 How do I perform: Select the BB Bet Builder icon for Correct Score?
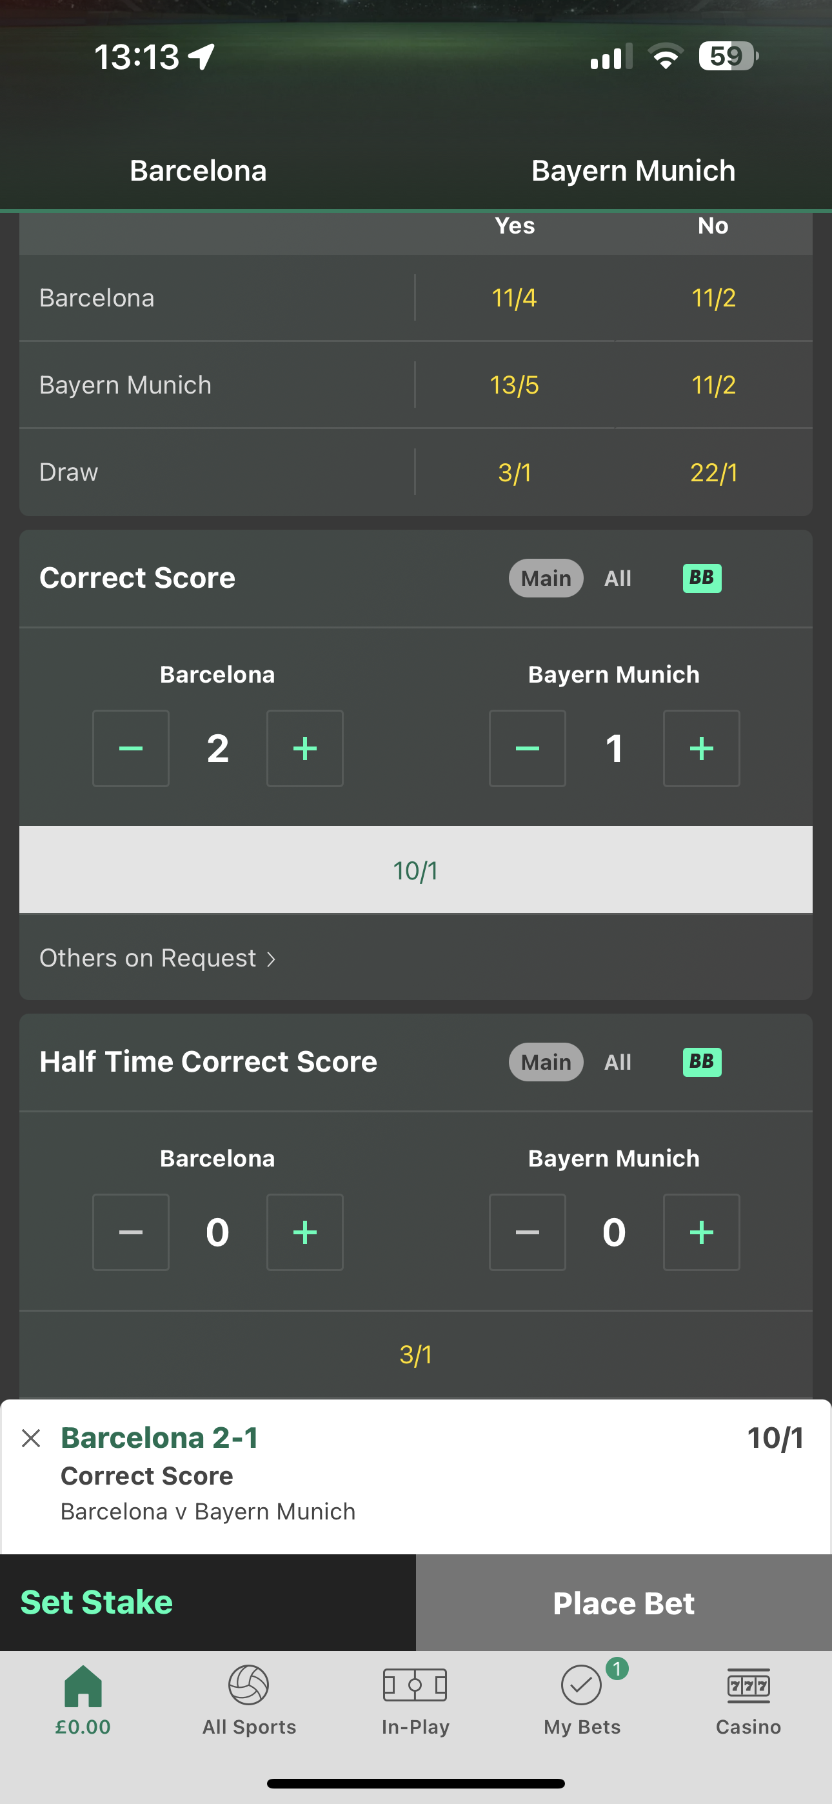click(x=701, y=577)
